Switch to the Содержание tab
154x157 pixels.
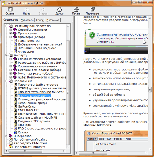click(x=11, y=20)
